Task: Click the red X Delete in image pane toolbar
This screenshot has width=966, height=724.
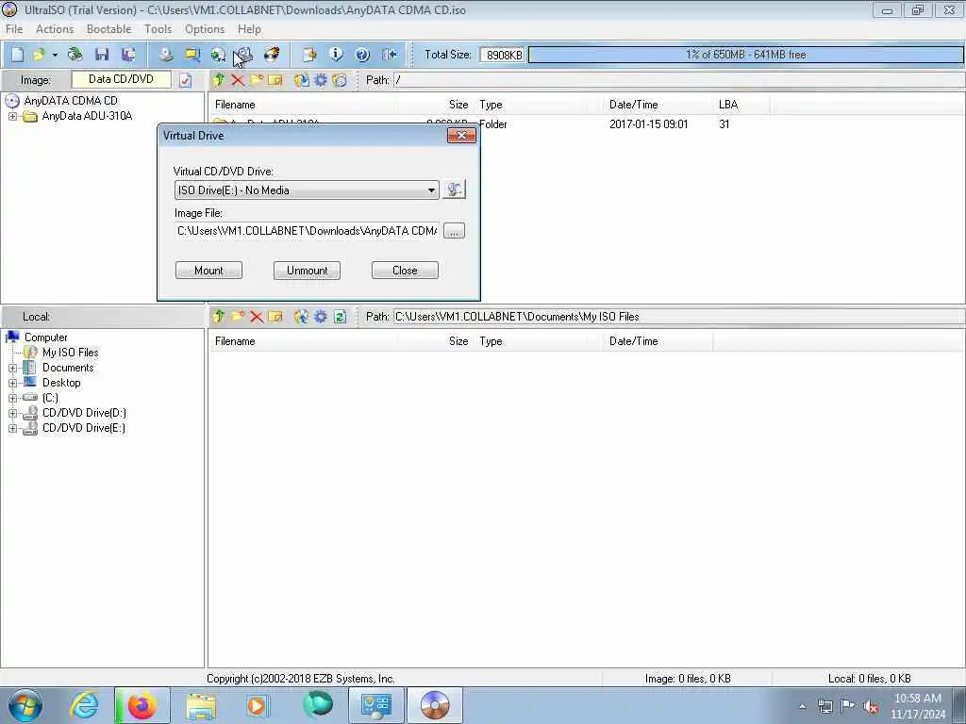Action: [x=237, y=80]
